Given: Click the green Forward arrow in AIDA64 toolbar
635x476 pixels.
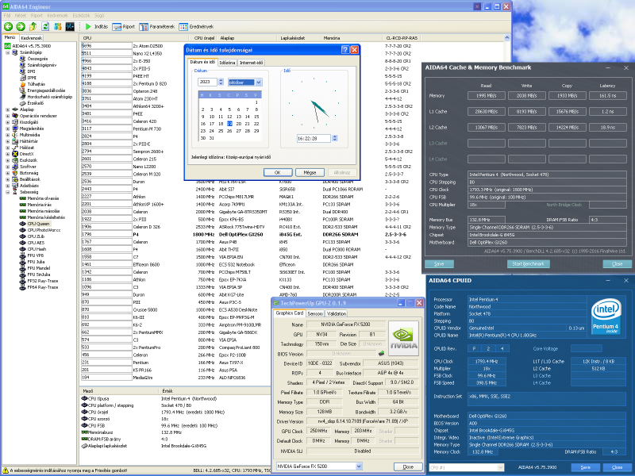Looking at the screenshot, I should click(x=21, y=27).
